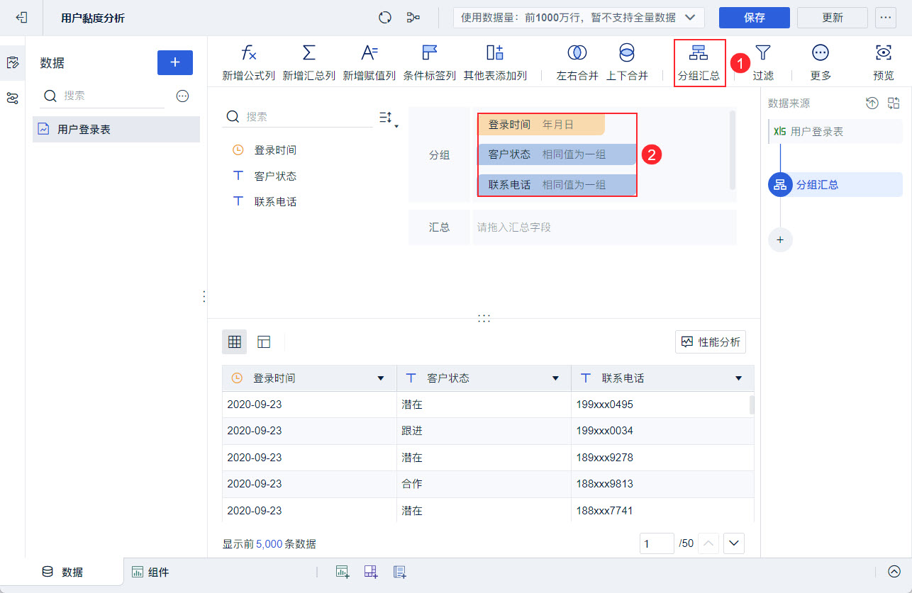Add a step with plus circle
The image size is (912, 593).
point(780,239)
